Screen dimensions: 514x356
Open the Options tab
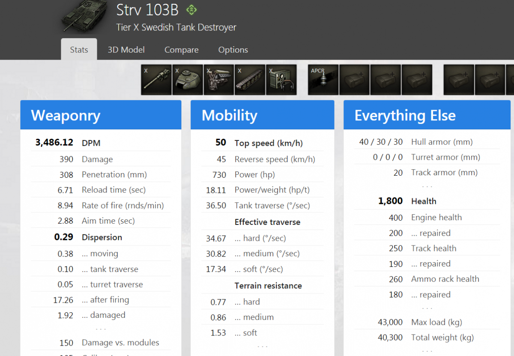pyautogui.click(x=233, y=50)
